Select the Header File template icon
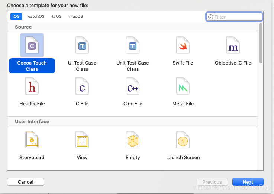 tap(32, 86)
